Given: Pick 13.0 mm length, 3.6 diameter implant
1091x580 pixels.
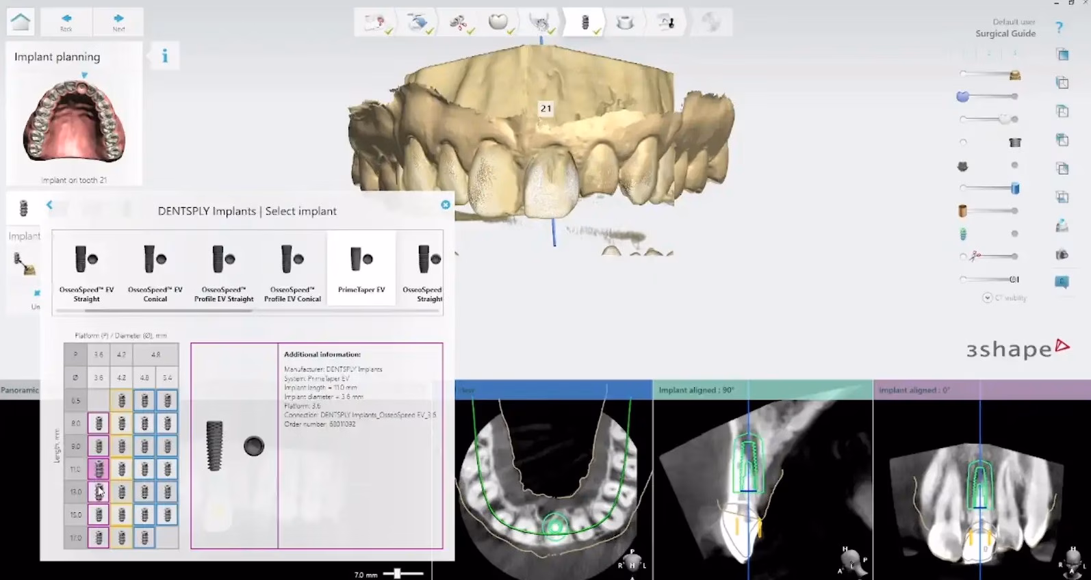Looking at the screenshot, I should 99,492.
